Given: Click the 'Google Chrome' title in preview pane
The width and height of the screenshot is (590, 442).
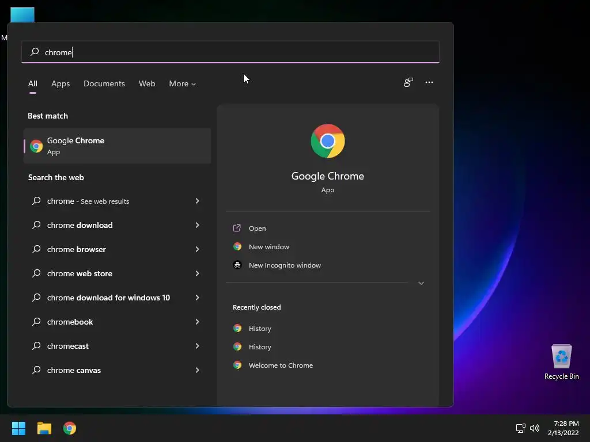Looking at the screenshot, I should point(327,176).
